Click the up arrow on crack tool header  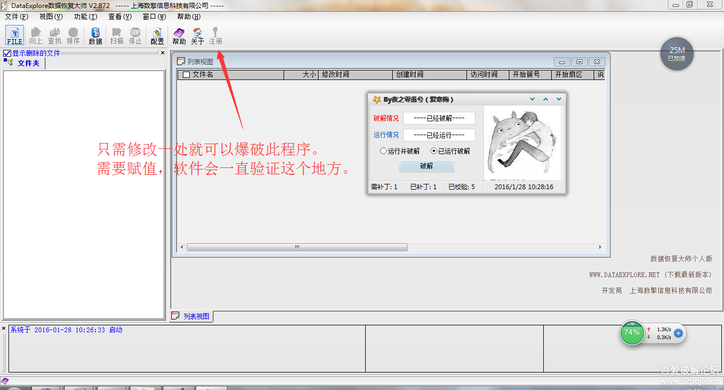click(x=545, y=99)
